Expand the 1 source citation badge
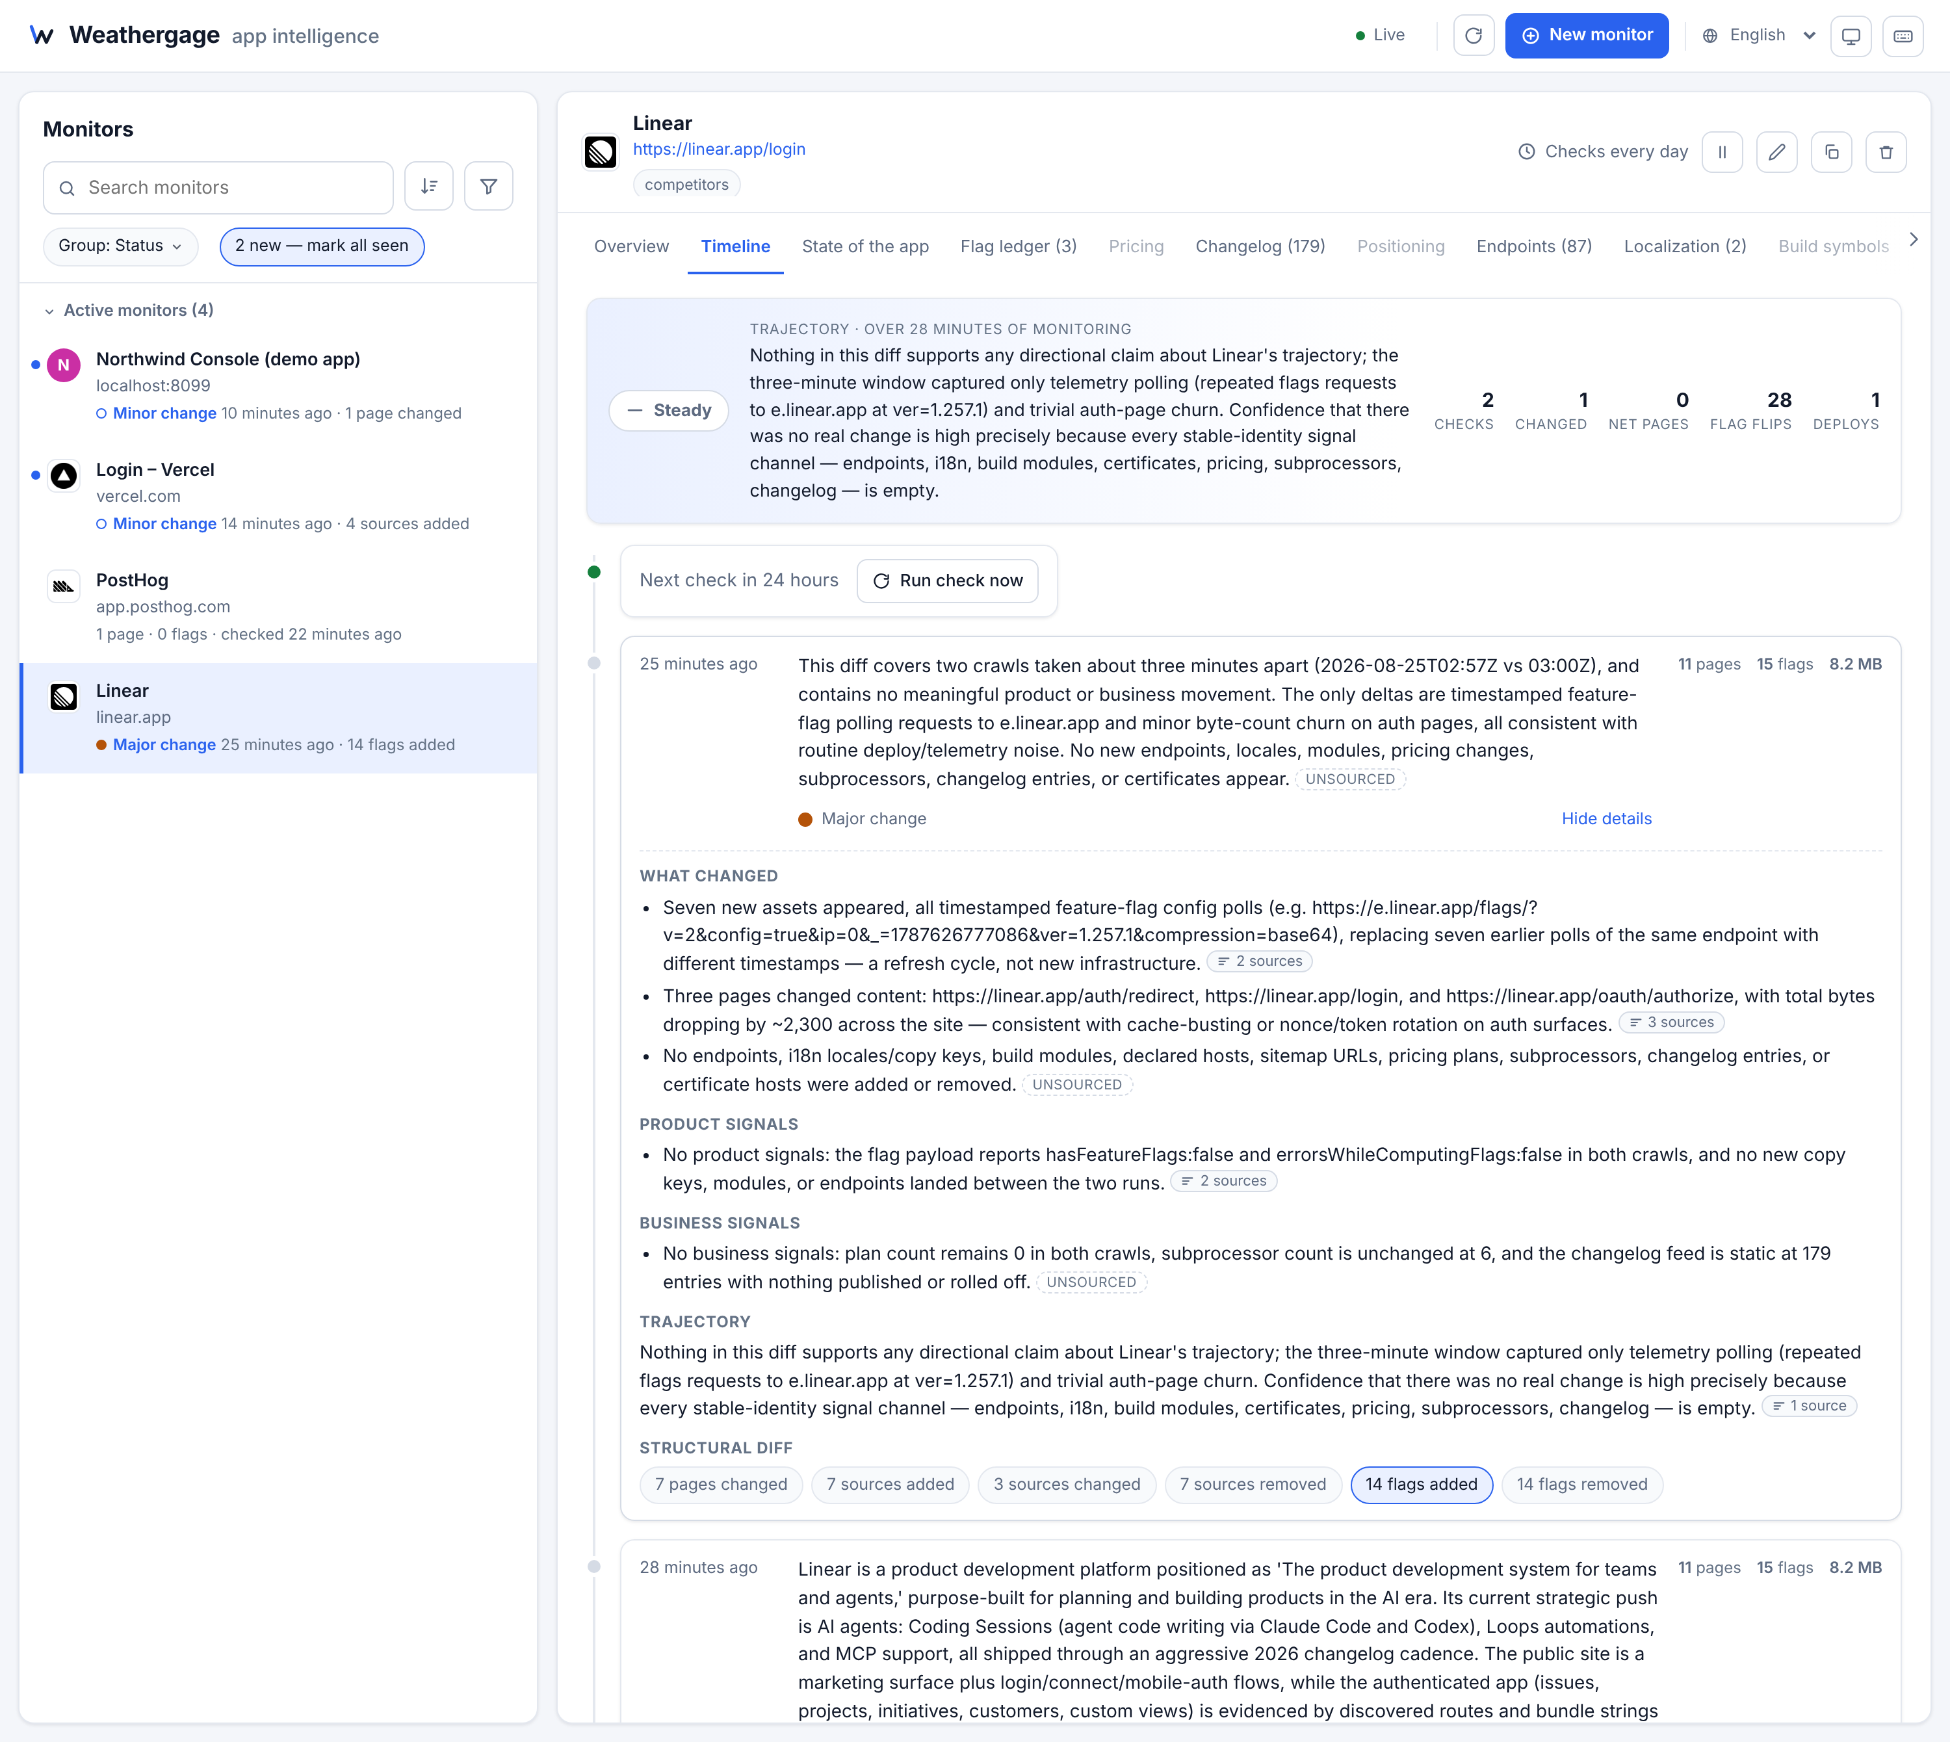 1808,1406
